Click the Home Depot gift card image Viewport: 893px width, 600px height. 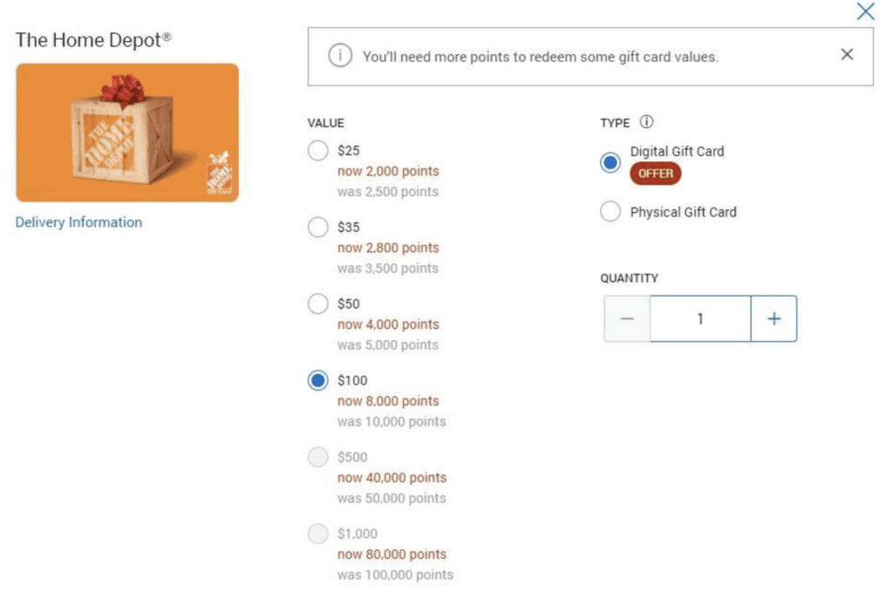(x=127, y=133)
